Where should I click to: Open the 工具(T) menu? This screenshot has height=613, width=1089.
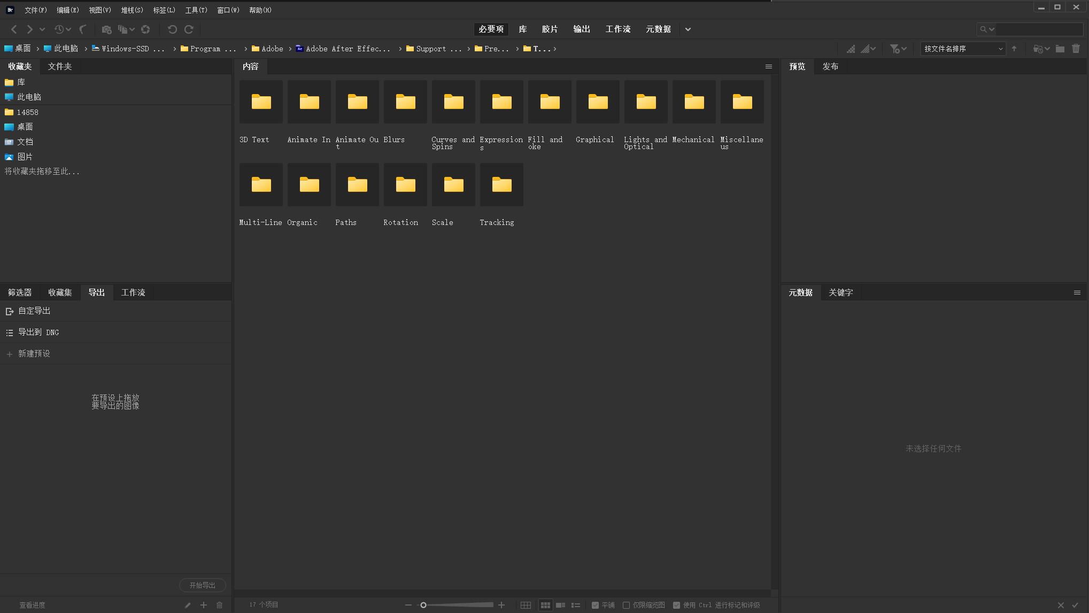coord(196,10)
